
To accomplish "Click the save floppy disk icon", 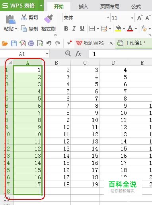I will [14, 43].
